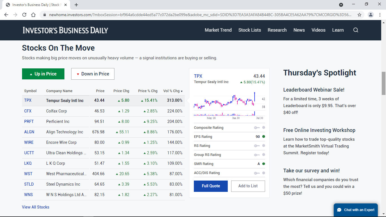Focus the browser address bar URL
The image size is (386, 217).
coord(200,15)
